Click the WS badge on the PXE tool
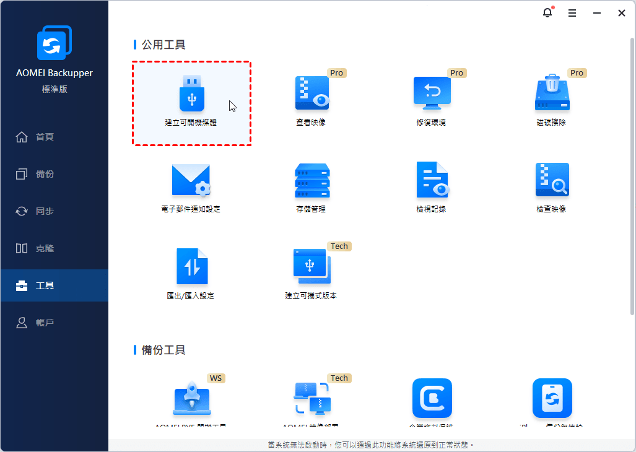This screenshot has width=636, height=452. (x=216, y=378)
